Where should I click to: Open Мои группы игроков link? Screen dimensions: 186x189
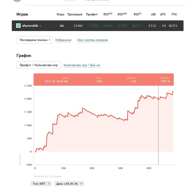tap(92, 40)
